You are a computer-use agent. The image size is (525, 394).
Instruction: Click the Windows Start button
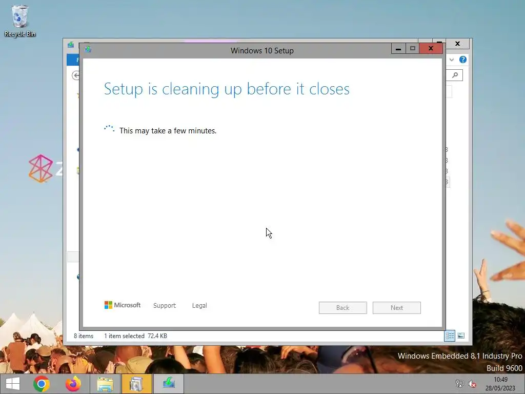13,384
